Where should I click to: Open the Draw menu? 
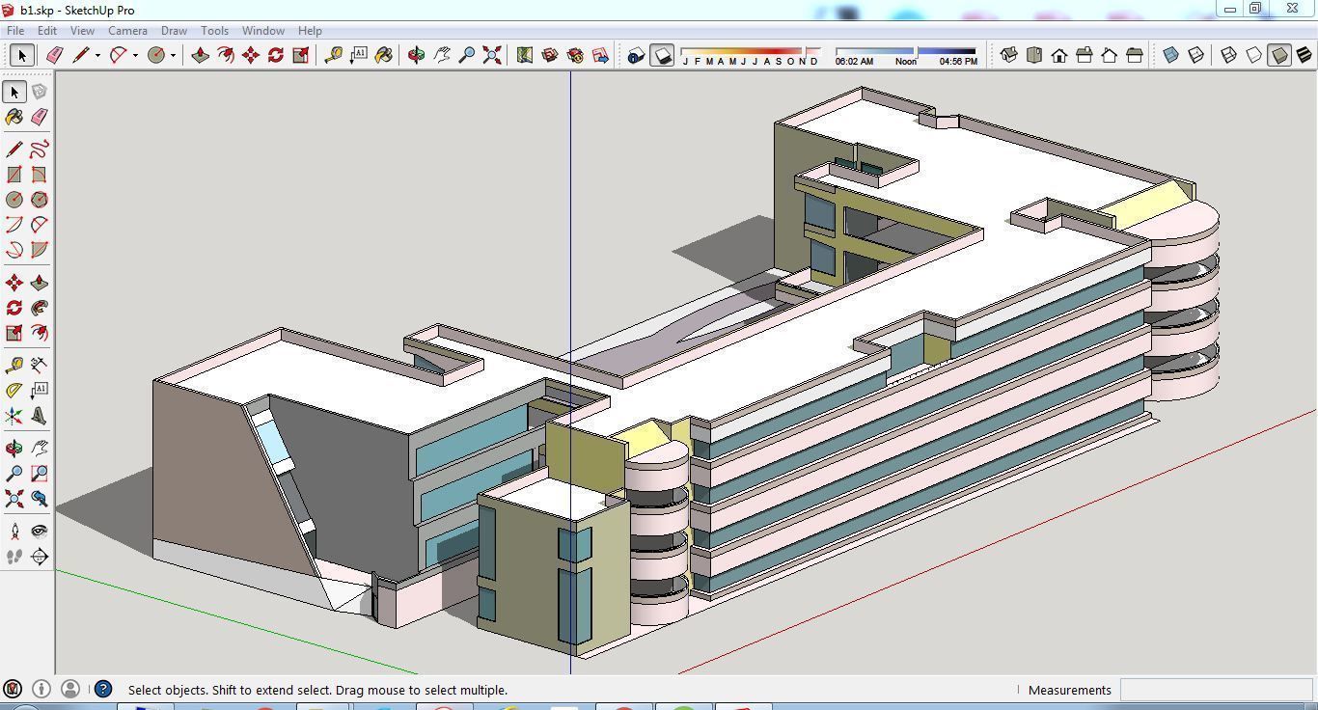174,31
